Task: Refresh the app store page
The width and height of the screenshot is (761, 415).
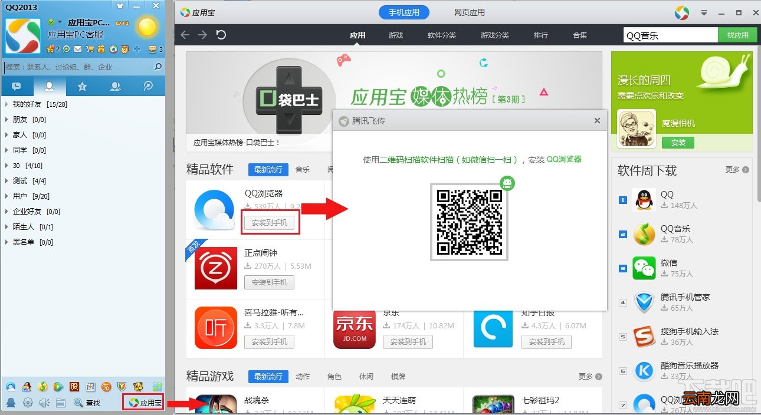Action: point(221,35)
